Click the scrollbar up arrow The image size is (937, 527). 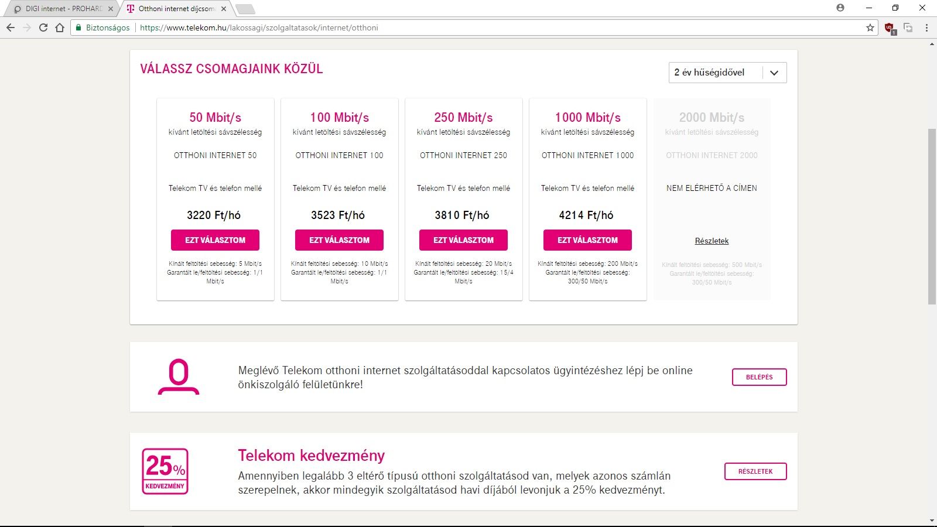[x=932, y=45]
